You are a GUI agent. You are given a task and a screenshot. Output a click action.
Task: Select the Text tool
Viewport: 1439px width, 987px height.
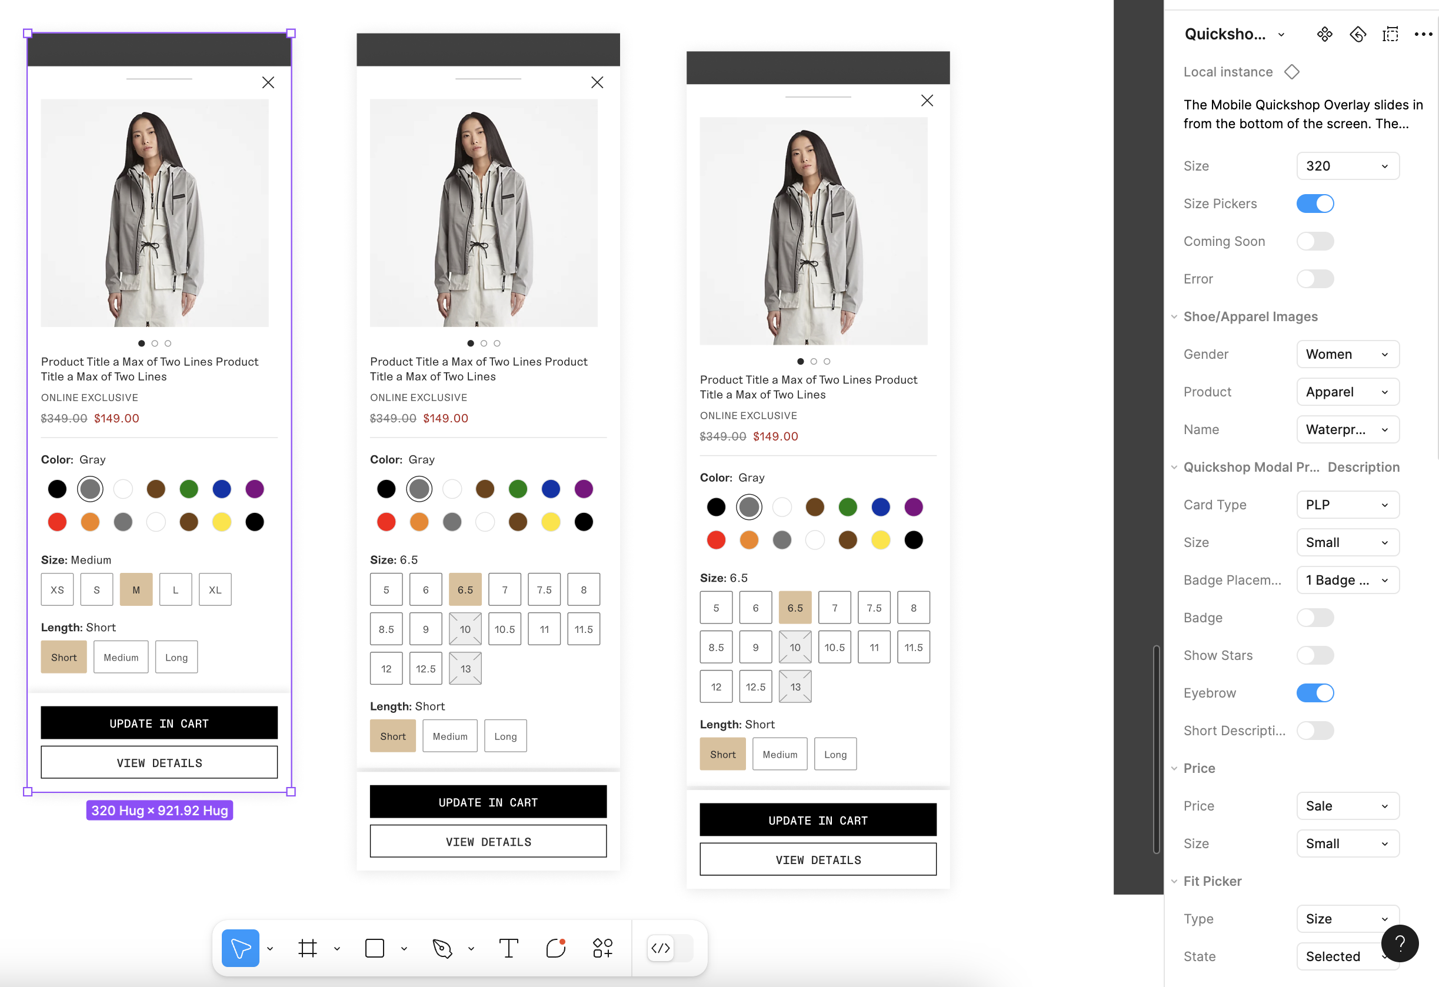click(508, 948)
